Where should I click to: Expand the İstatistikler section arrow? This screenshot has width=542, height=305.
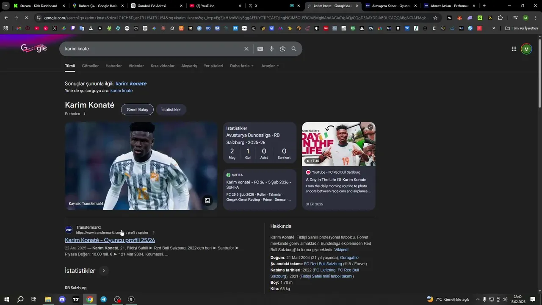click(x=103, y=271)
